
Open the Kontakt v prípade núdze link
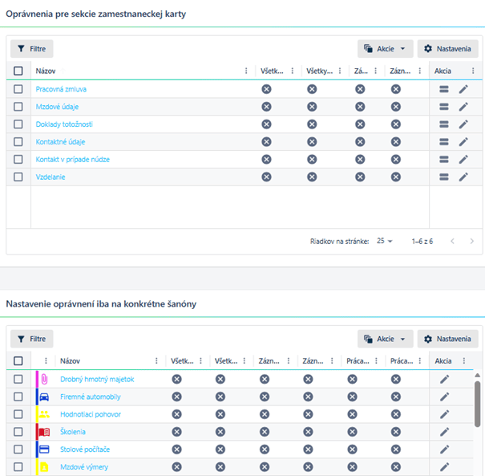(x=73, y=160)
